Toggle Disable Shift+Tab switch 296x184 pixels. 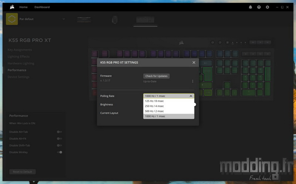coord(60,146)
